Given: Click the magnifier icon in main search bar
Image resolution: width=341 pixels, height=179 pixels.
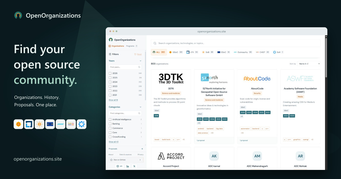Looking at the screenshot, I should pyautogui.click(x=155, y=43).
